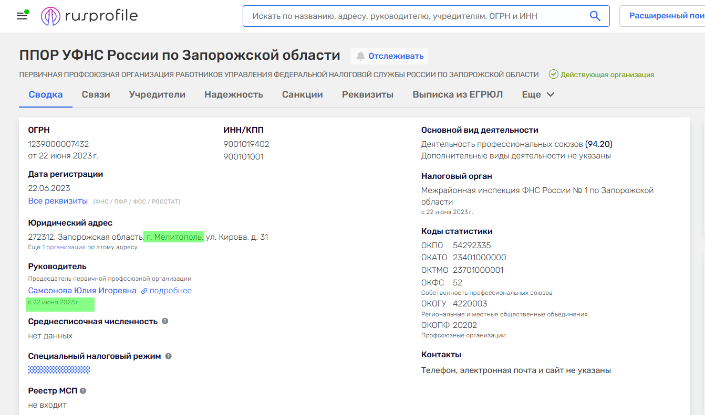Viewport: 705px width, 415px height.
Task: Click the magnifier search icon
Action: 595,16
